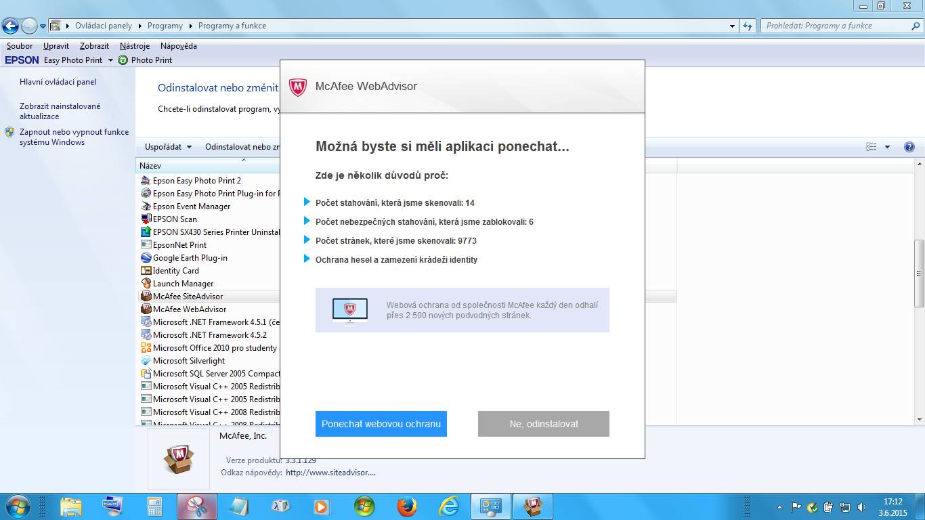This screenshot has width=925, height=520.
Task: Open Firefox from the taskbar
Action: click(x=406, y=506)
